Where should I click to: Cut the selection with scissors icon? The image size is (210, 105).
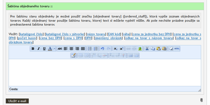click(147, 48)
